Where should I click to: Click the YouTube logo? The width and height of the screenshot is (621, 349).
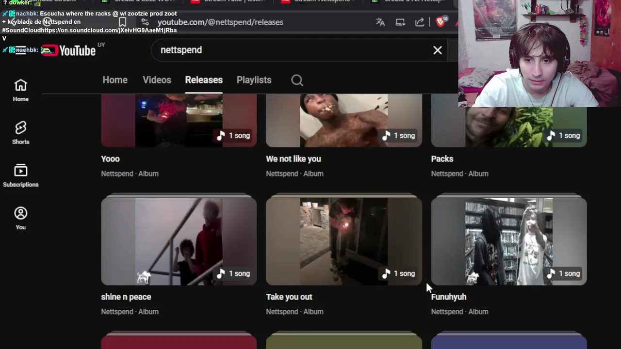coord(68,50)
